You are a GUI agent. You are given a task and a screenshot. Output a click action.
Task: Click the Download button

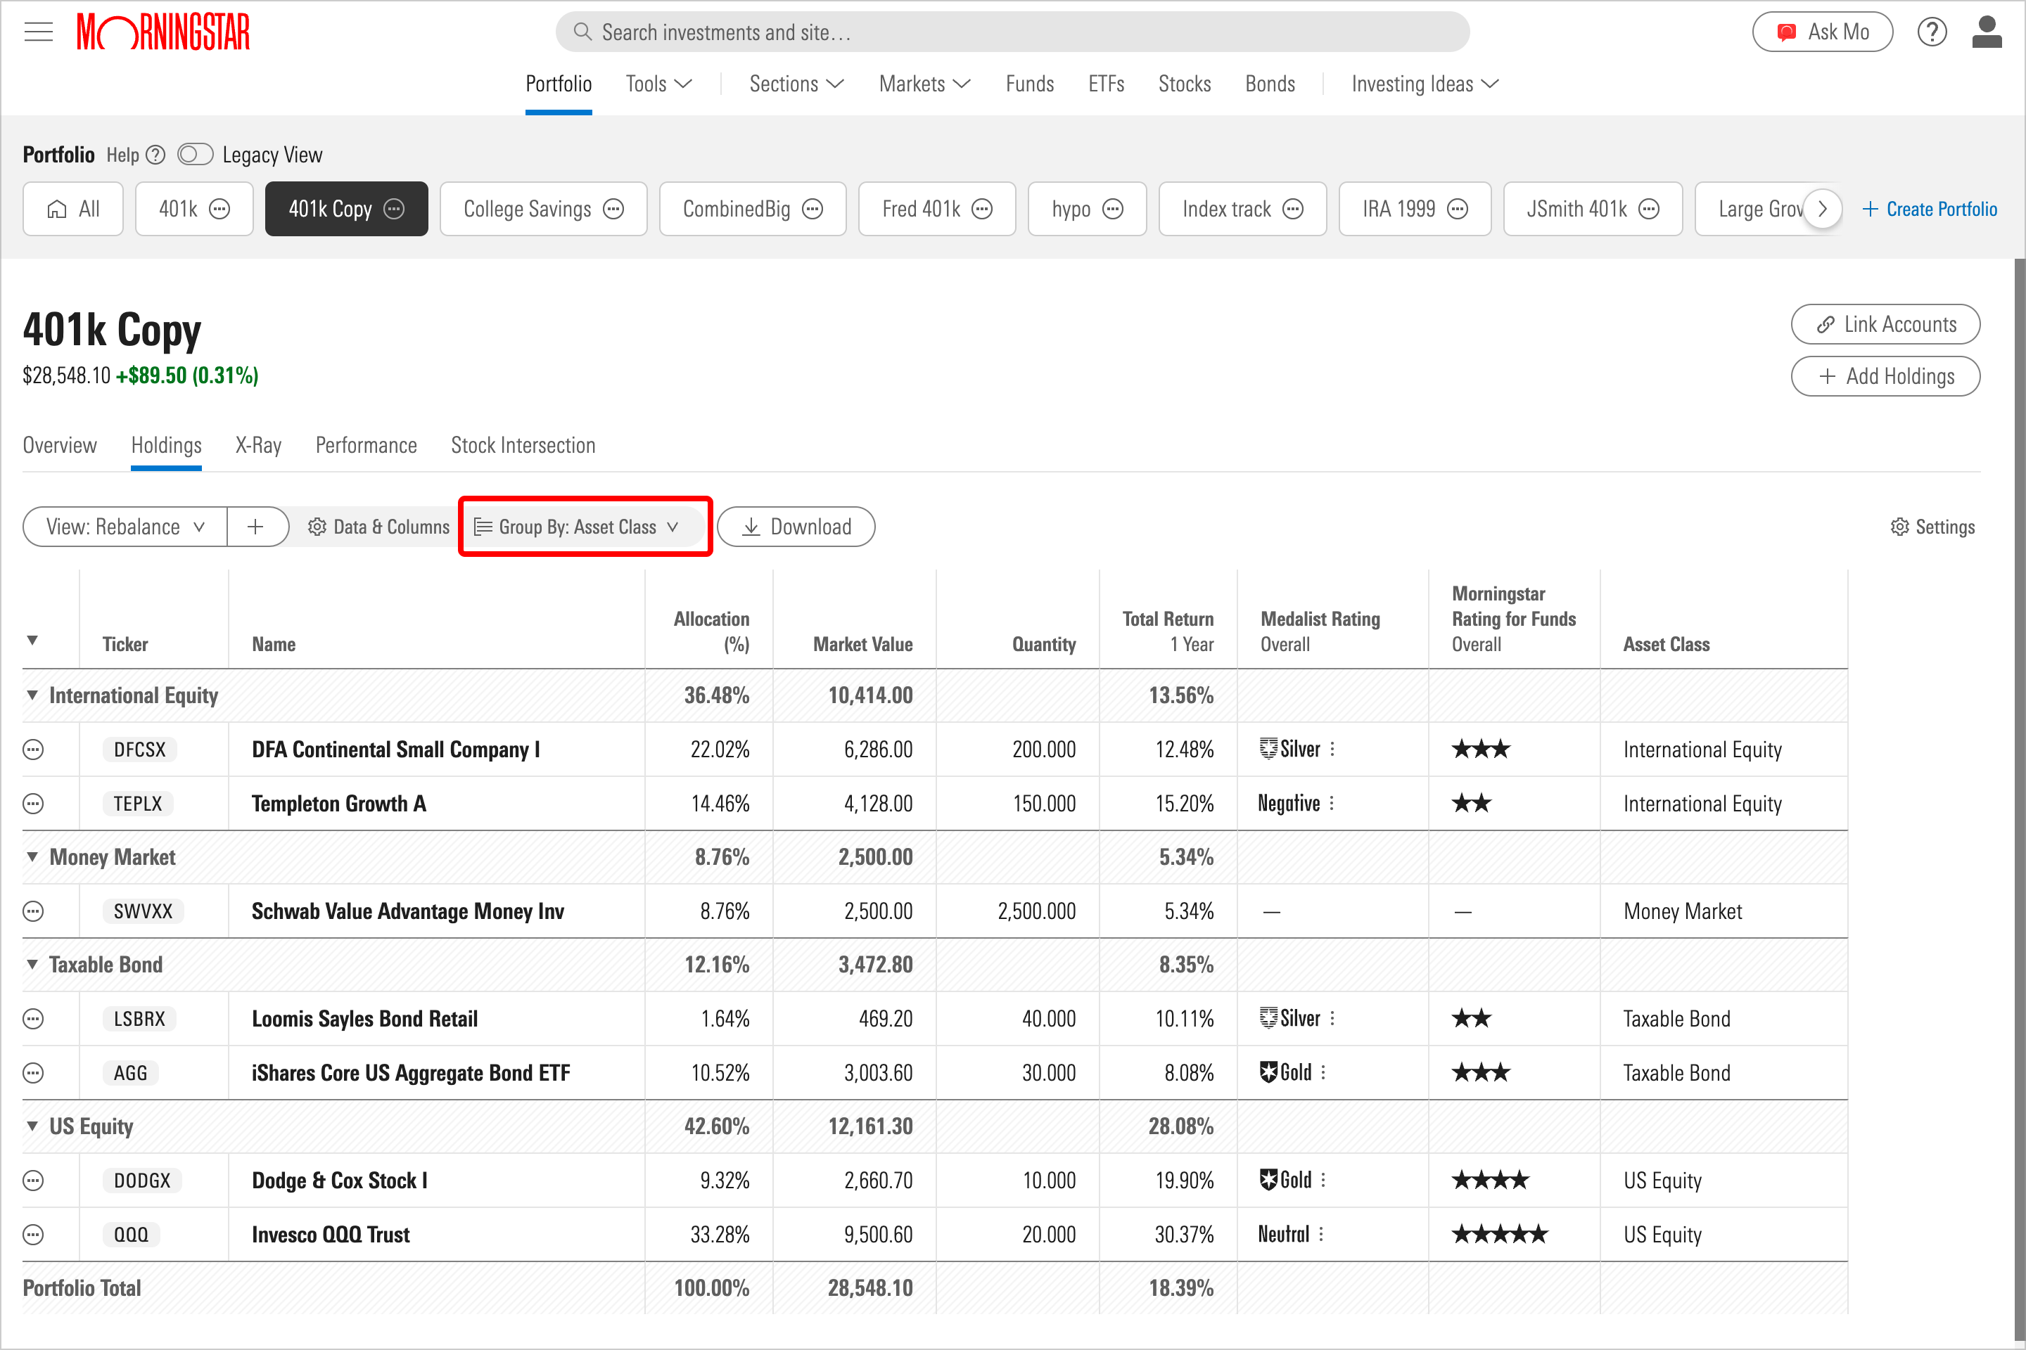[x=796, y=527]
